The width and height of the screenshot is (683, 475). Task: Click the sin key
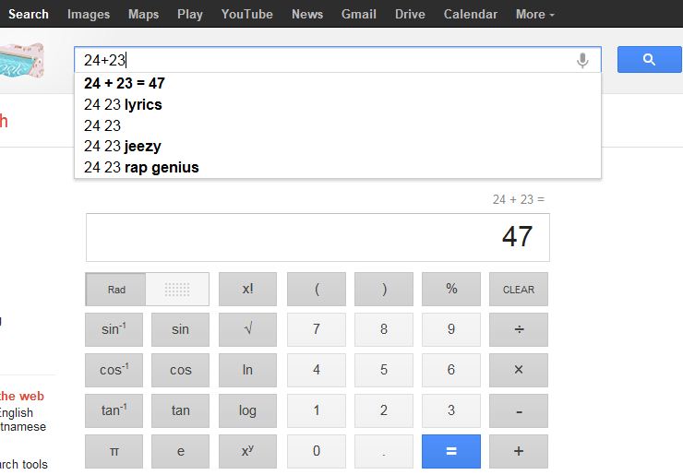tap(180, 329)
